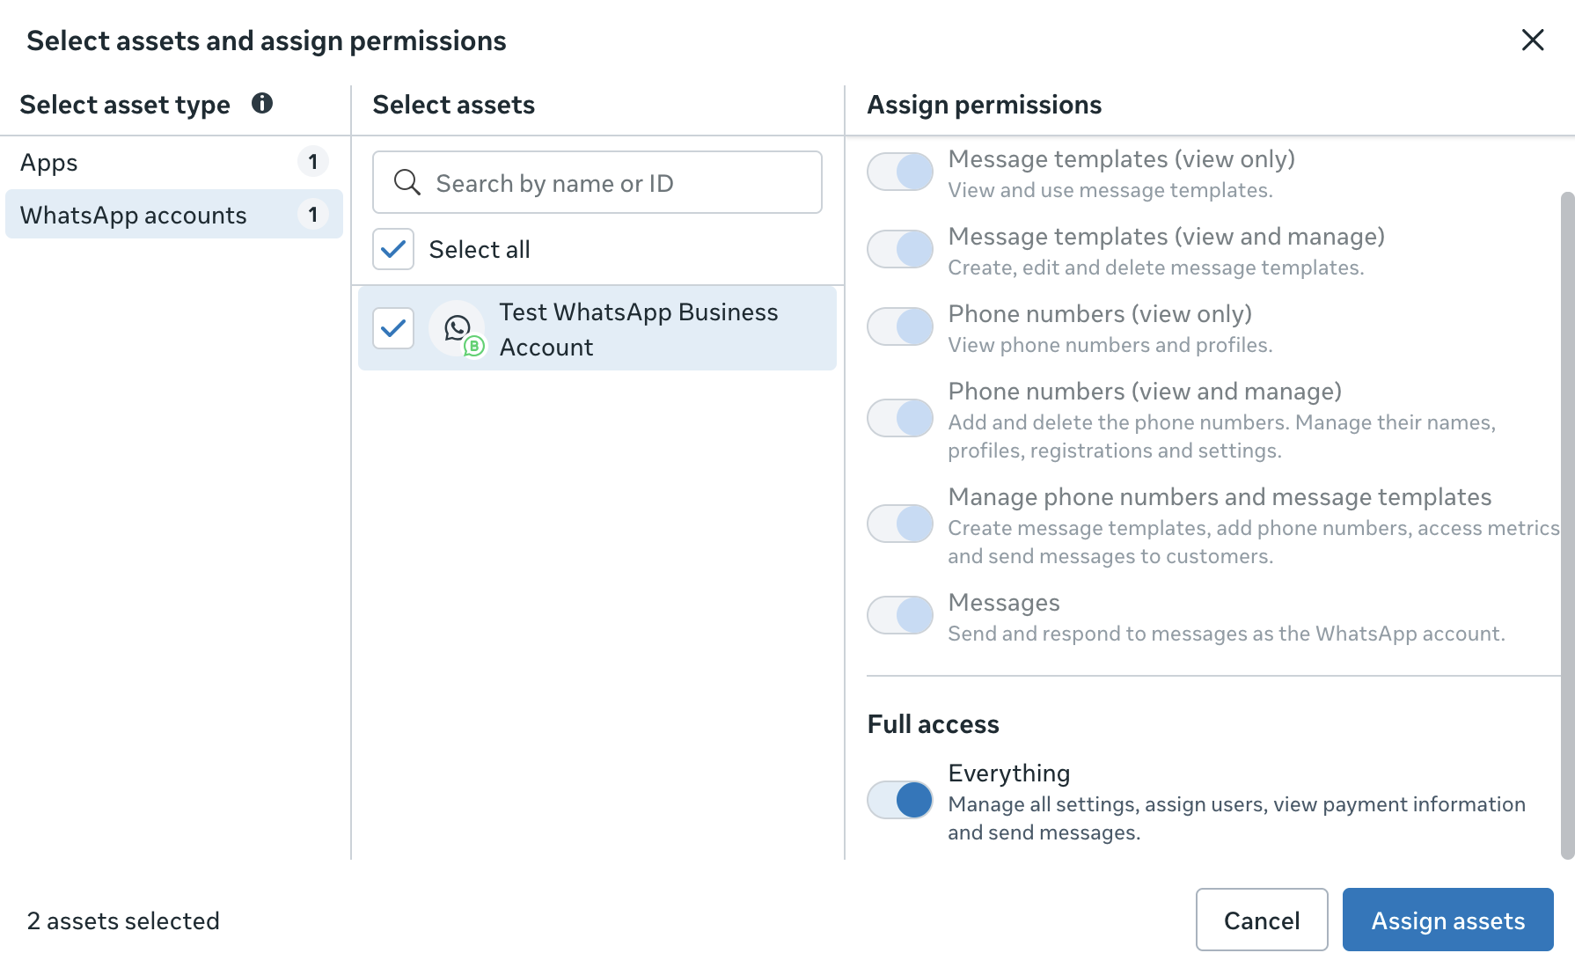This screenshot has width=1575, height=975.
Task: Click the WhatsApp accounts count badge
Action: (x=312, y=214)
